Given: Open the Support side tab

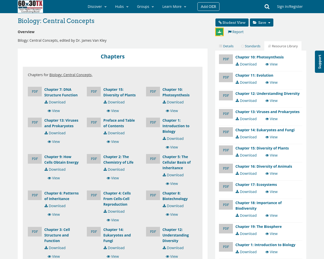Looking at the screenshot, I should coord(319,62).
